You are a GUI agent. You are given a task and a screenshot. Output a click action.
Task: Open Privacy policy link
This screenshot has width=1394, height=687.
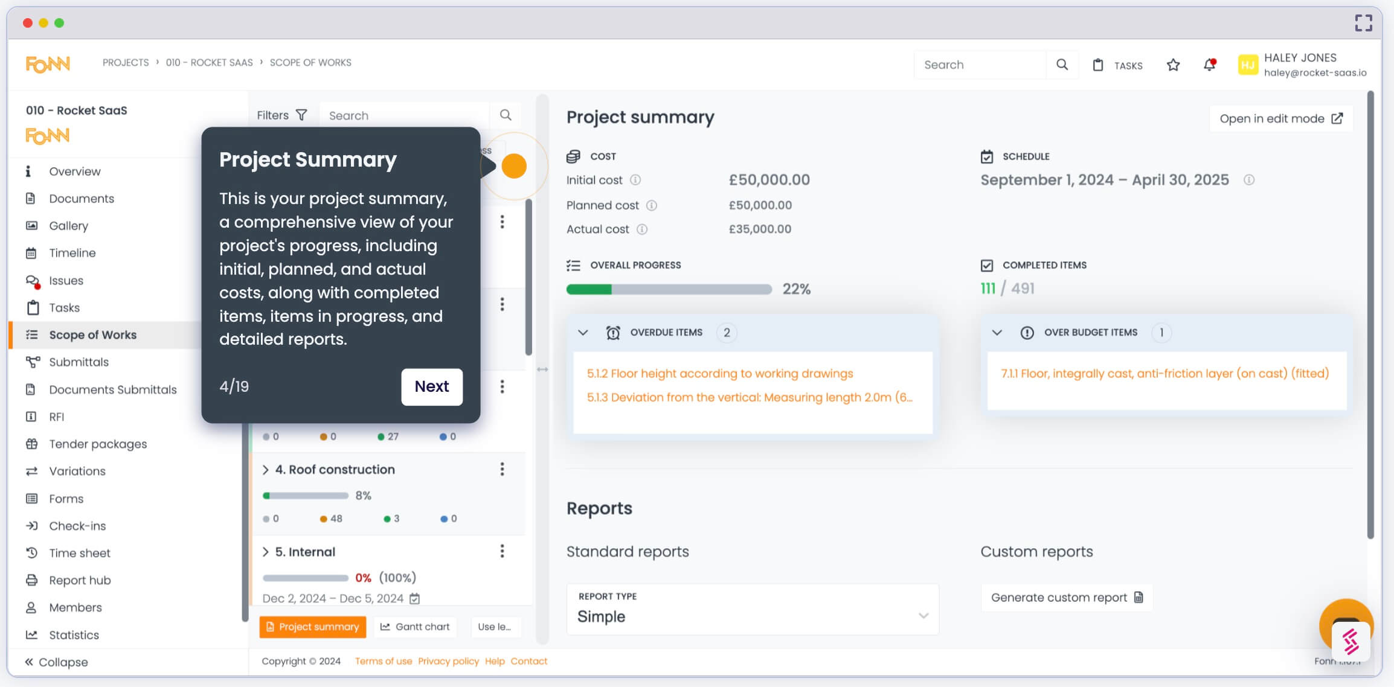coord(449,662)
